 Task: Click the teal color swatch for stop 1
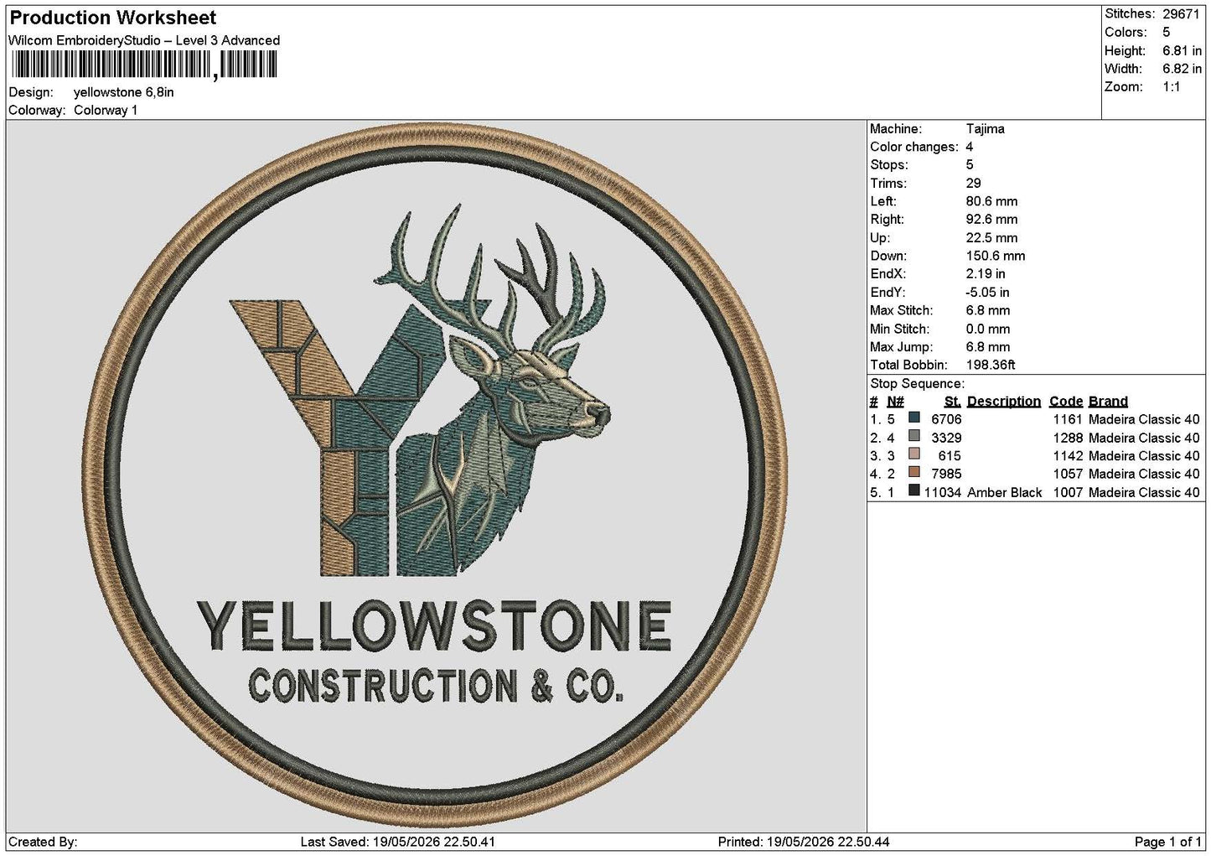click(x=914, y=418)
